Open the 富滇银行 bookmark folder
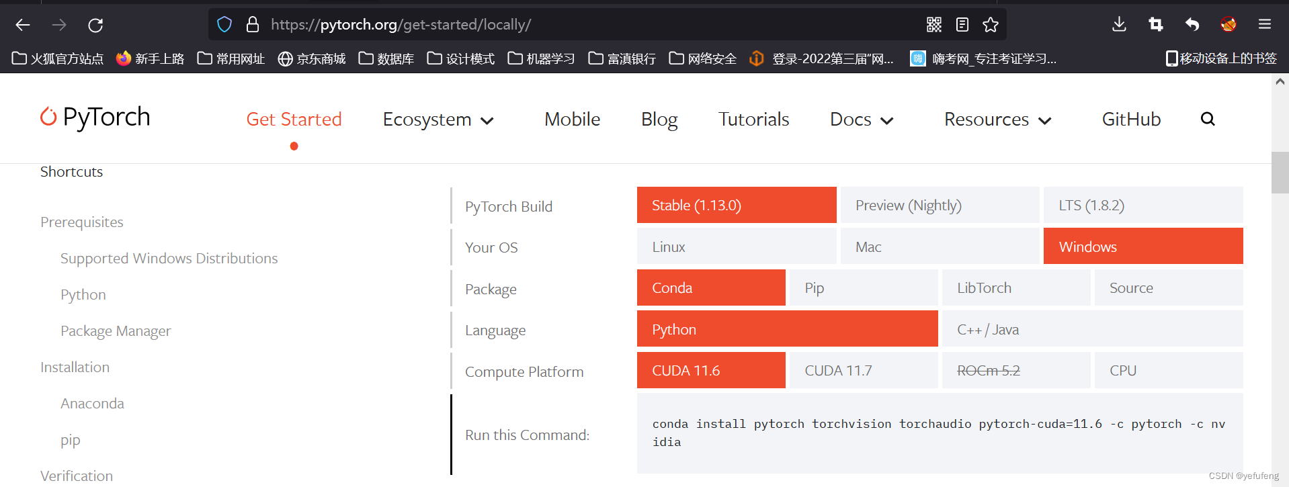 pyautogui.click(x=622, y=59)
